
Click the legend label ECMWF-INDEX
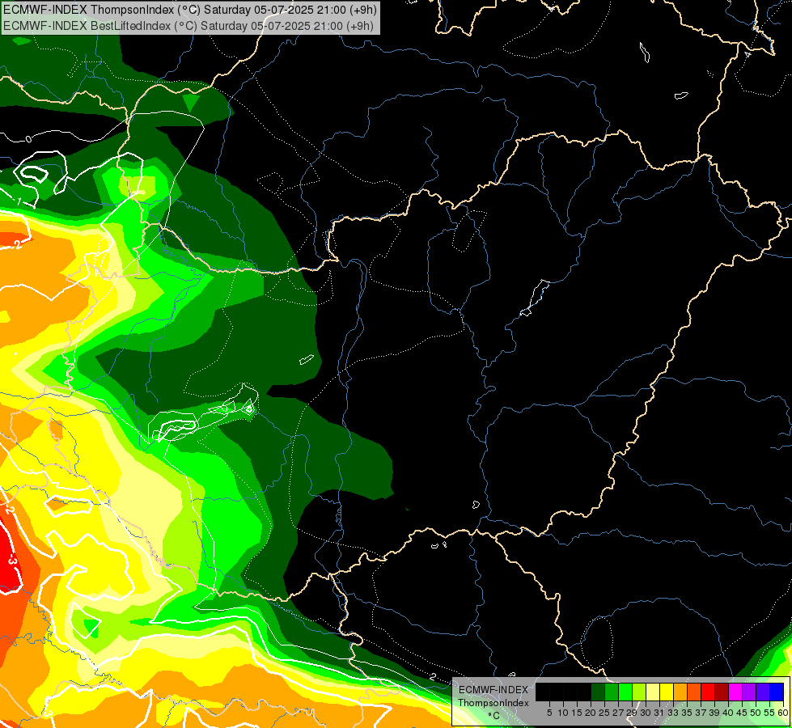coord(493,690)
